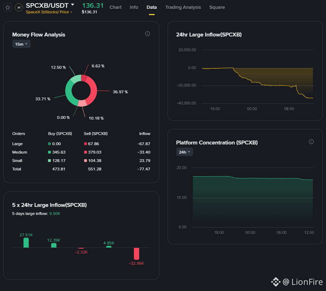Click the external link arrow beside Price
Viewport: 326px width, 291px height.
tap(71, 12)
